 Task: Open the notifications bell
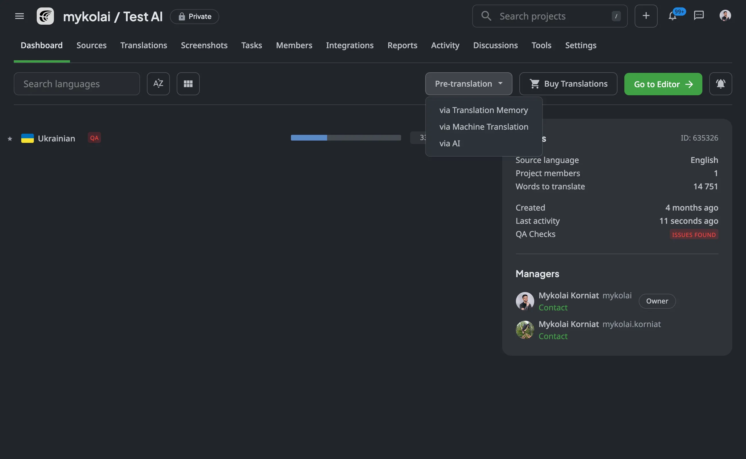click(x=672, y=16)
